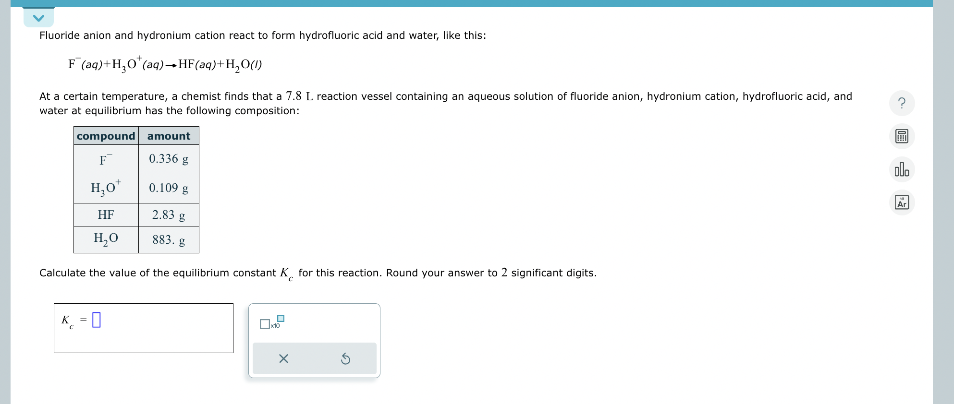Click the 0.336 g amount cell
Viewport: 954px width, 404px height.
click(x=169, y=159)
